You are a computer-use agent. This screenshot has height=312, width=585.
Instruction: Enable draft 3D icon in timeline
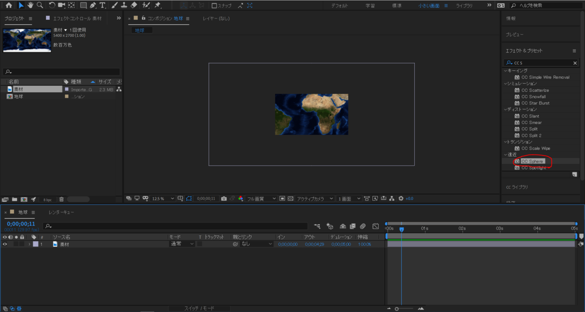coord(330,226)
